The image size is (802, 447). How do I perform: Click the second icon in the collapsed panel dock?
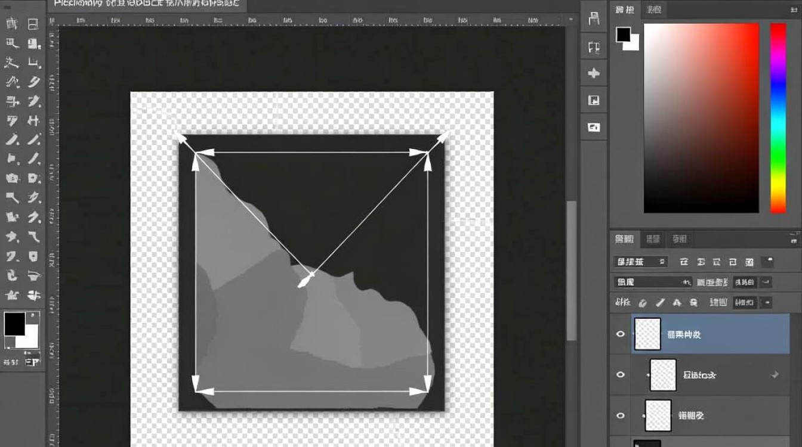pos(594,47)
